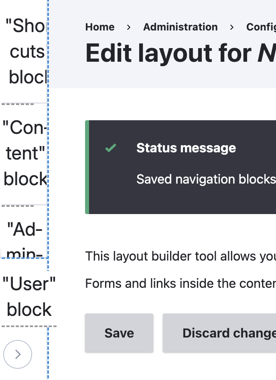
Task: Navigate to the Administration breadcrumb
Action: [x=180, y=27]
